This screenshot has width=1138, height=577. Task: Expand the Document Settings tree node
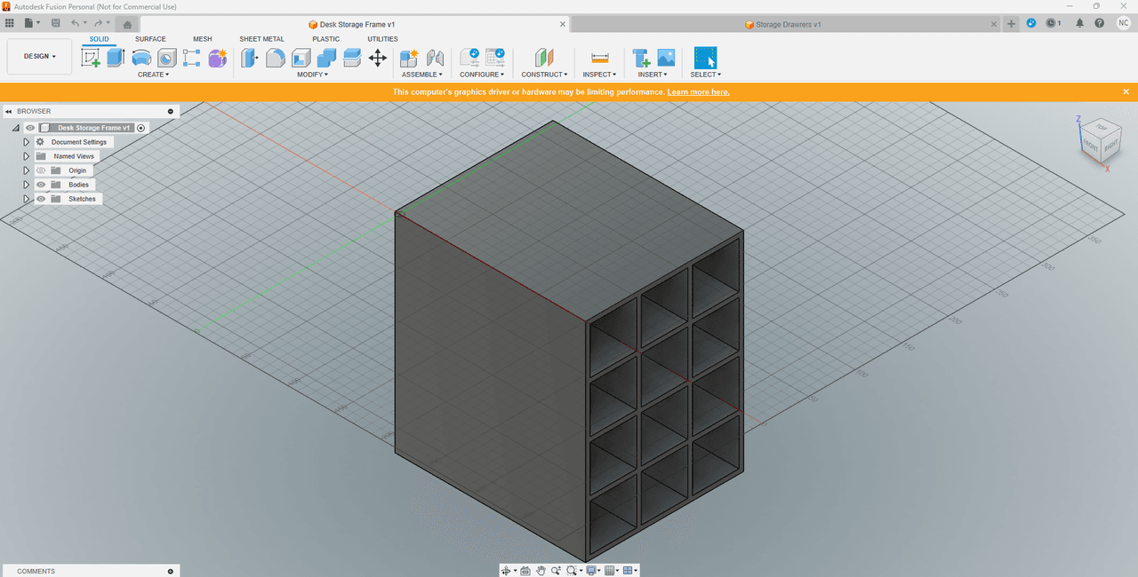(27, 142)
